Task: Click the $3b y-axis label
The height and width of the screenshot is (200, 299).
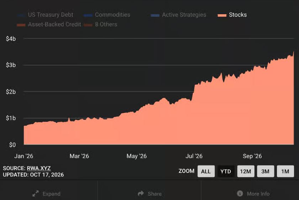Action: 11,65
